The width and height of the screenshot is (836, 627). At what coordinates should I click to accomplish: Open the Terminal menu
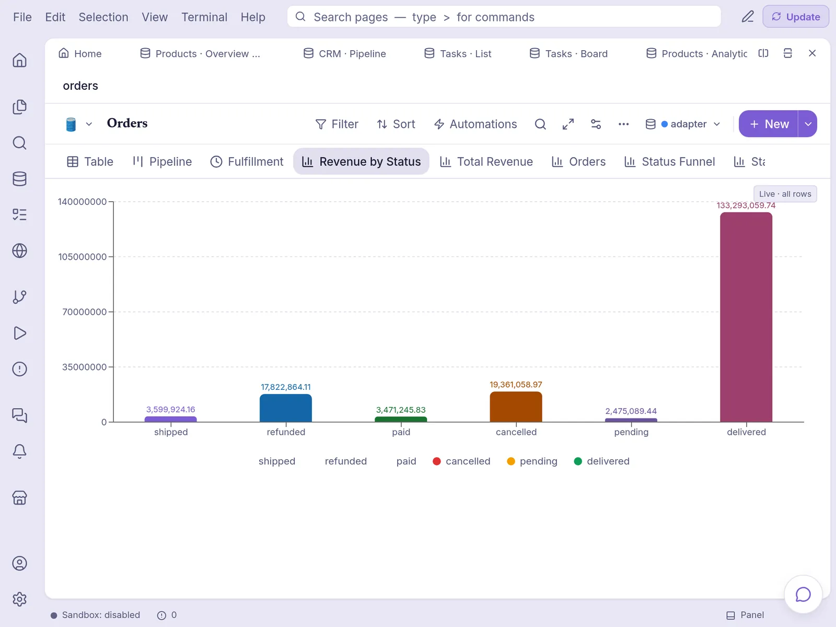coord(204,17)
